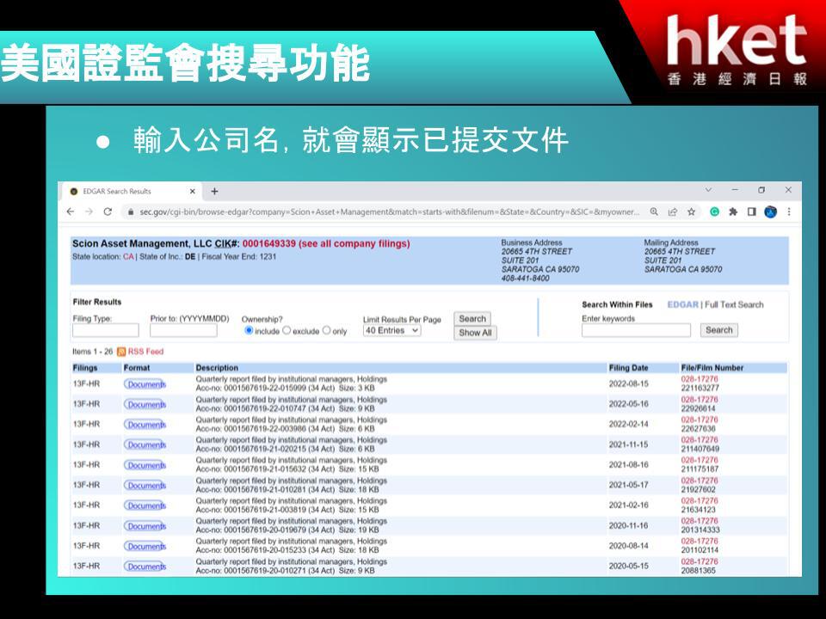
Task: Click the "Items 1 - 26" count text
Action: (x=93, y=352)
